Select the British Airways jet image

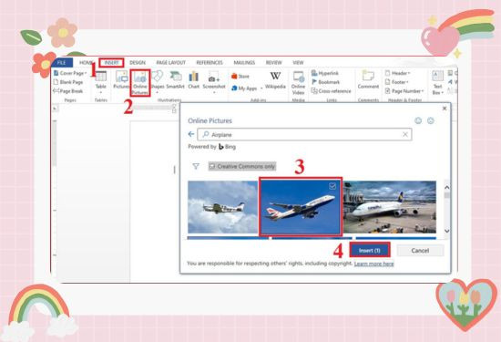301,207
